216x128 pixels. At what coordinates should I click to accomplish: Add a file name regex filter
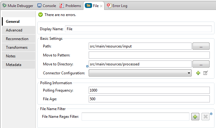tap(195, 117)
